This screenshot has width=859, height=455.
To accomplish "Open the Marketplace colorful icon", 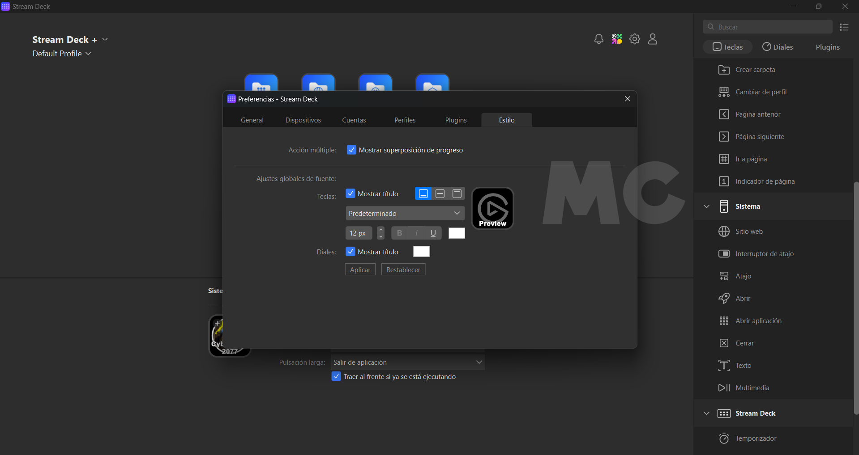I will 617,39.
